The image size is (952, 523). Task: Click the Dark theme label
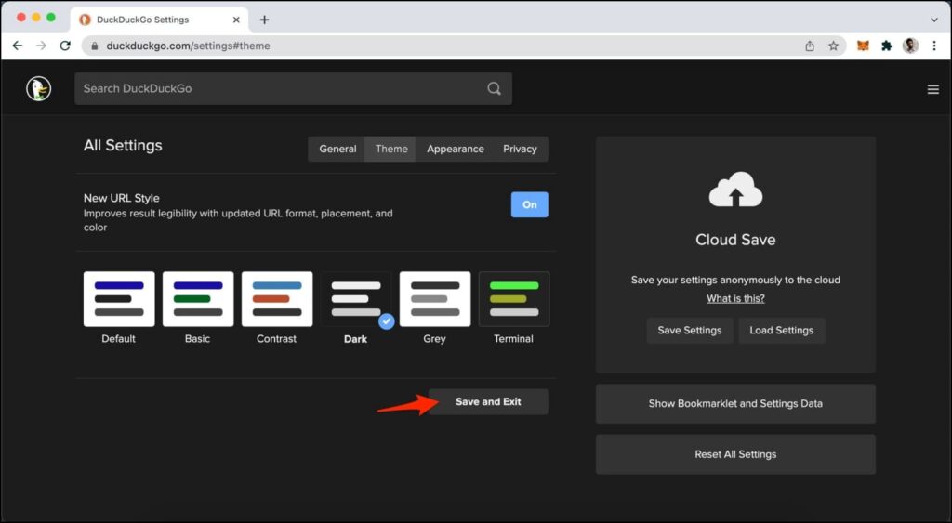pyautogui.click(x=355, y=339)
